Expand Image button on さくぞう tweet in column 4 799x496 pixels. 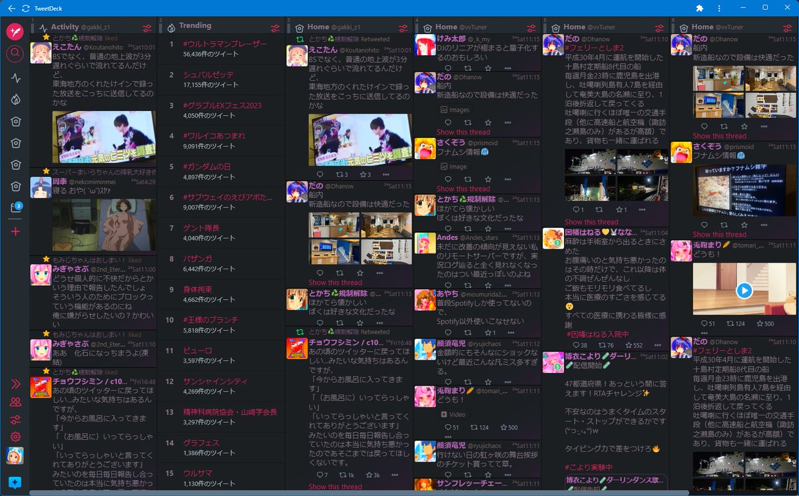(454, 166)
